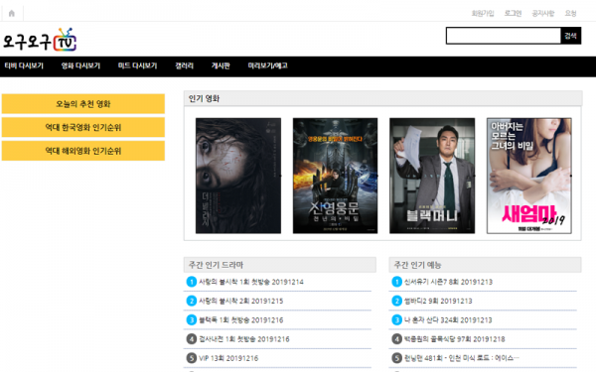Click the home icon at top left

12,13
